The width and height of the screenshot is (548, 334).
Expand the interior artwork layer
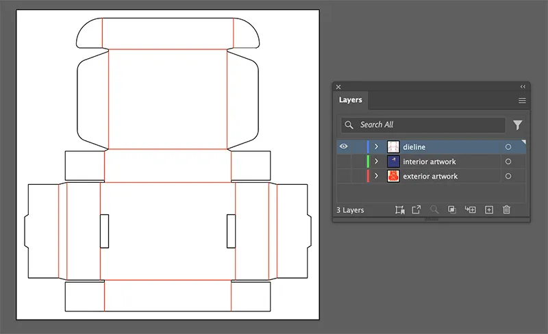click(x=376, y=162)
